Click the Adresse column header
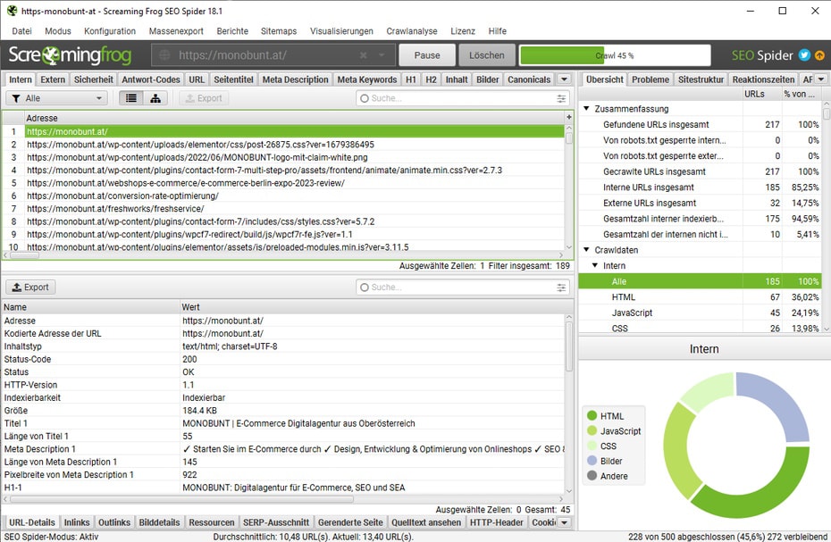Screen dimensions: 831x542 point(294,118)
